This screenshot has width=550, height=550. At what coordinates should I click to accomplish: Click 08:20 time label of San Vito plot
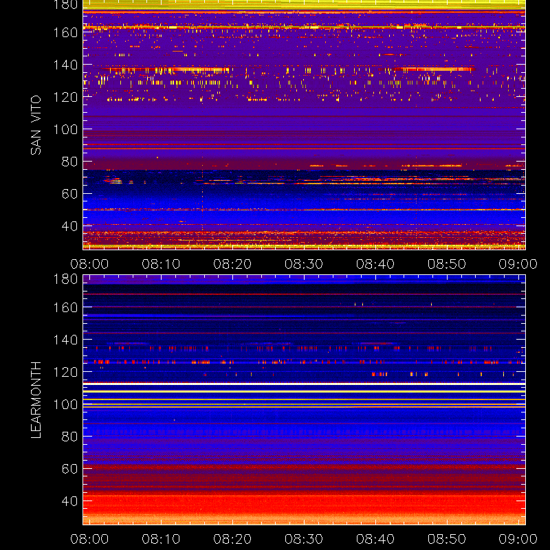232,264
